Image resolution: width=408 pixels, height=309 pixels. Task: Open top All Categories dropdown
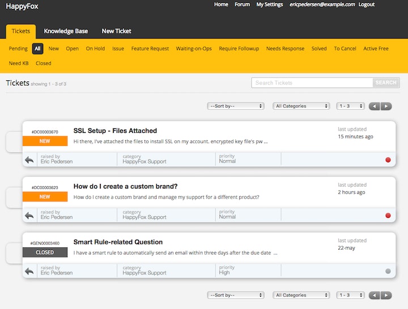(x=301, y=106)
